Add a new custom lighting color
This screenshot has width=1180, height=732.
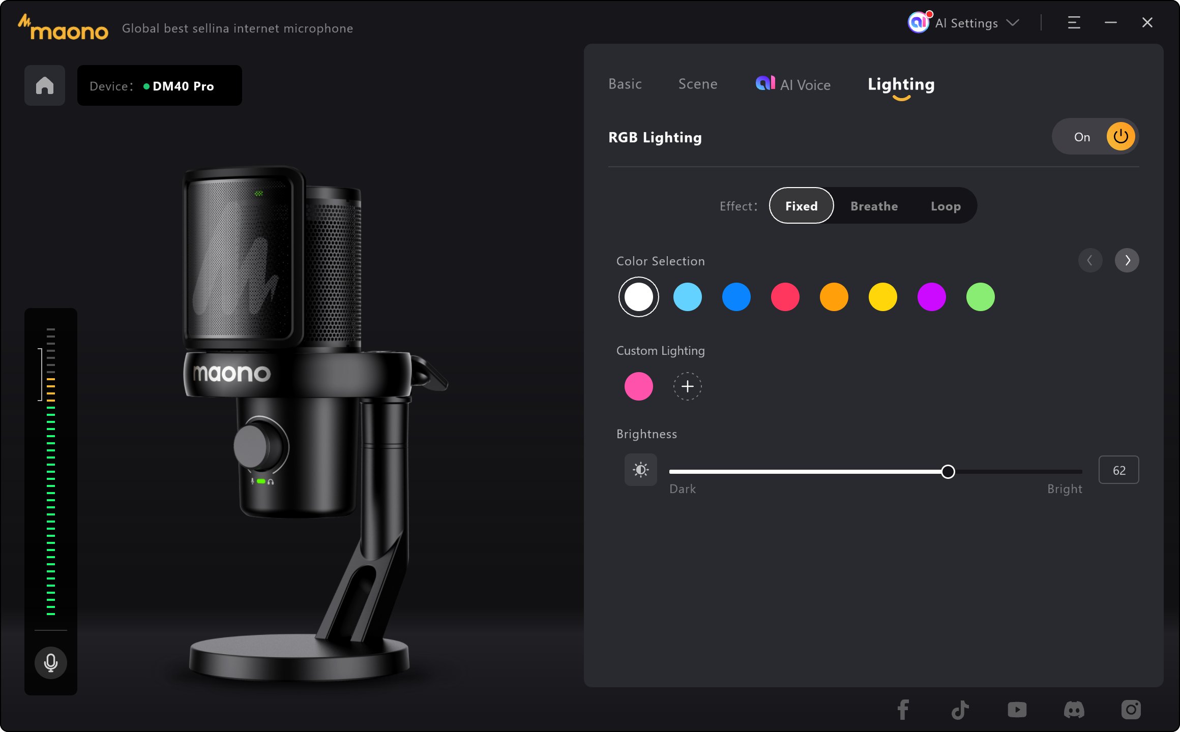[x=688, y=386]
